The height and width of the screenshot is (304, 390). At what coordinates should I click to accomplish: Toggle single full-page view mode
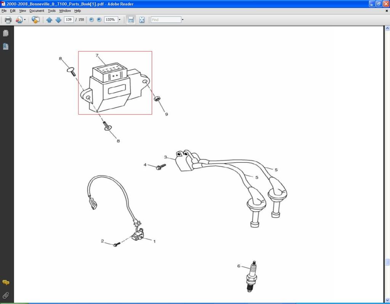coord(142,20)
